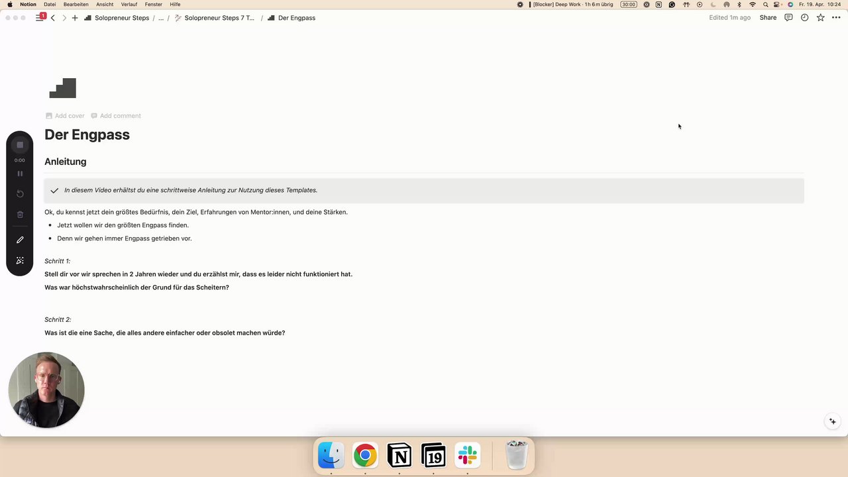Open the page history clock icon
Viewport: 848px width, 477px height.
pos(804,18)
